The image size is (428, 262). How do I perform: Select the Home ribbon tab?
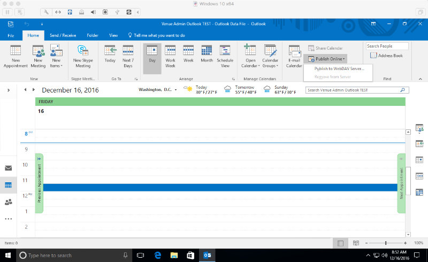33,35
